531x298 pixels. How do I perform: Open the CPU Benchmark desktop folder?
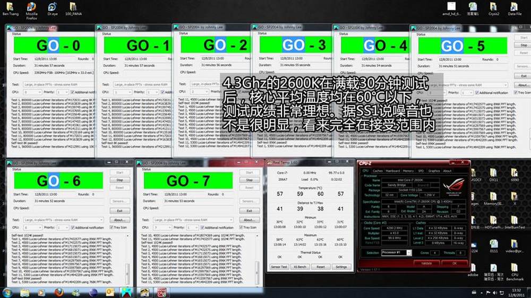point(515,273)
